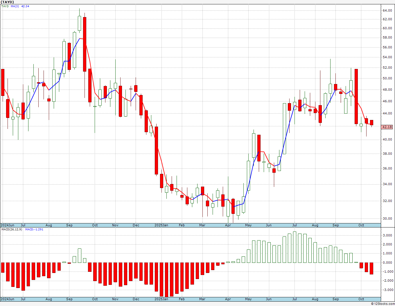Screen dimensions: 395x306
Task: Click the May label under the price chart
Action: (248, 225)
